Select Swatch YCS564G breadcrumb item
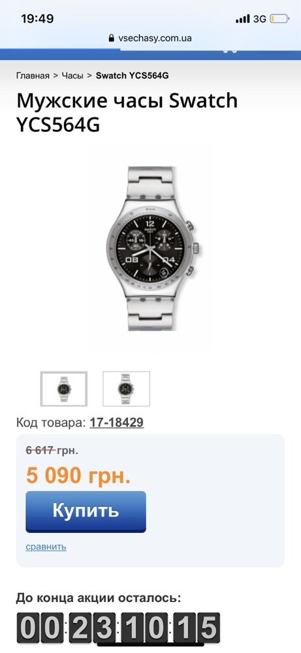This screenshot has height=653, width=301. 132,75
